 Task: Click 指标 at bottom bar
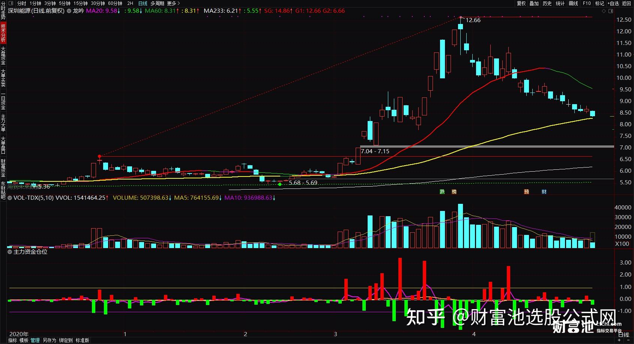coord(13,340)
